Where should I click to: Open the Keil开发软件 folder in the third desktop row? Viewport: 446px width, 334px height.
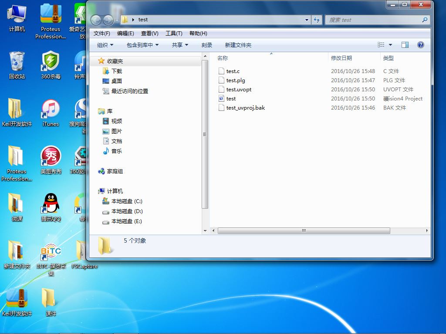coord(17,112)
